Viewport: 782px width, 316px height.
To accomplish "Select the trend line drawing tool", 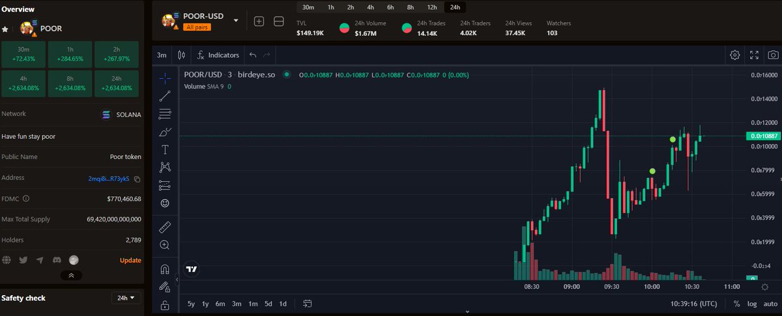I will pos(165,96).
